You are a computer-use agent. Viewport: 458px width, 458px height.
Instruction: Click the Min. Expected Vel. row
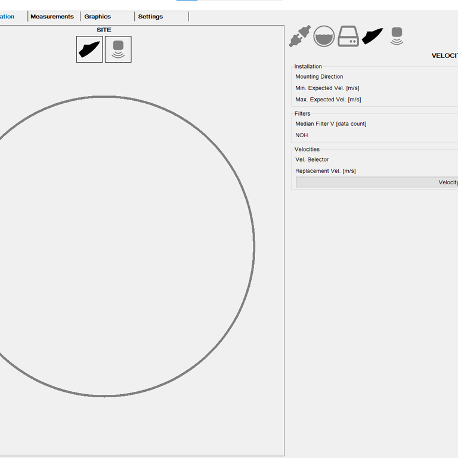(327, 88)
